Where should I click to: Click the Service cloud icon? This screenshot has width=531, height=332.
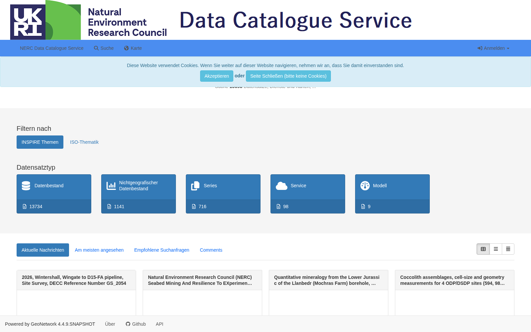281,186
